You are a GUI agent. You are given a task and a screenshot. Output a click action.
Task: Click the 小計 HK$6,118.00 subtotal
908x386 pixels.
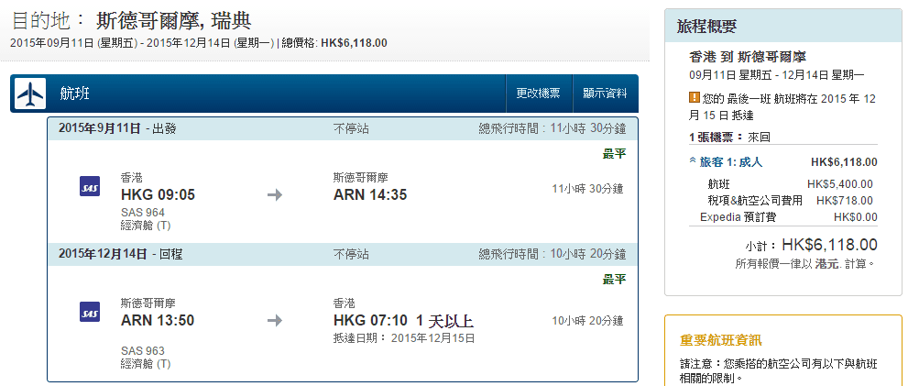click(812, 245)
